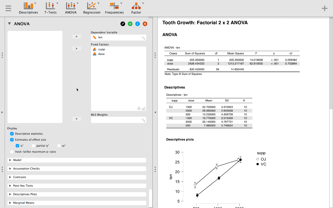Click the SD value 4.797731
The height and width of the screenshot is (208, 333).
227,122
